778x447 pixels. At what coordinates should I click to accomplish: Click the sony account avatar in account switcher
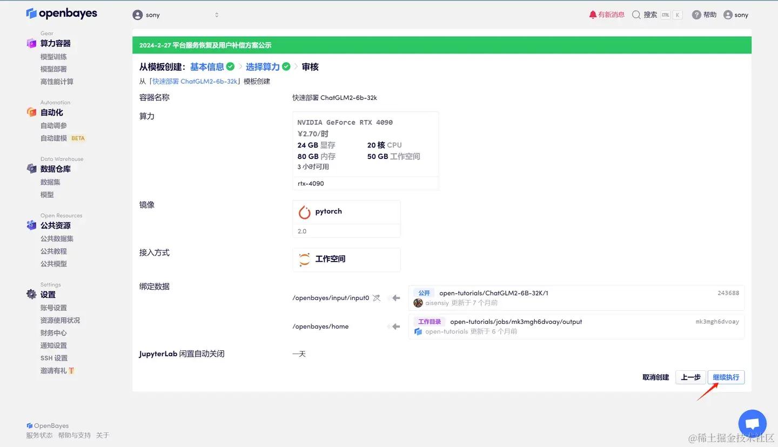point(138,15)
